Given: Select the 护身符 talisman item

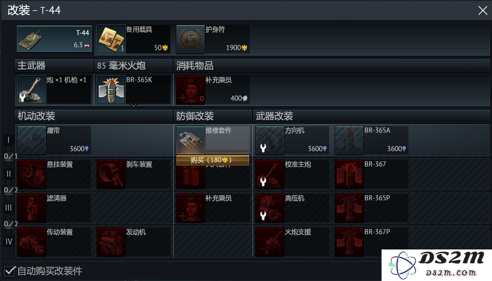Looking at the screenshot, I should point(213,39).
